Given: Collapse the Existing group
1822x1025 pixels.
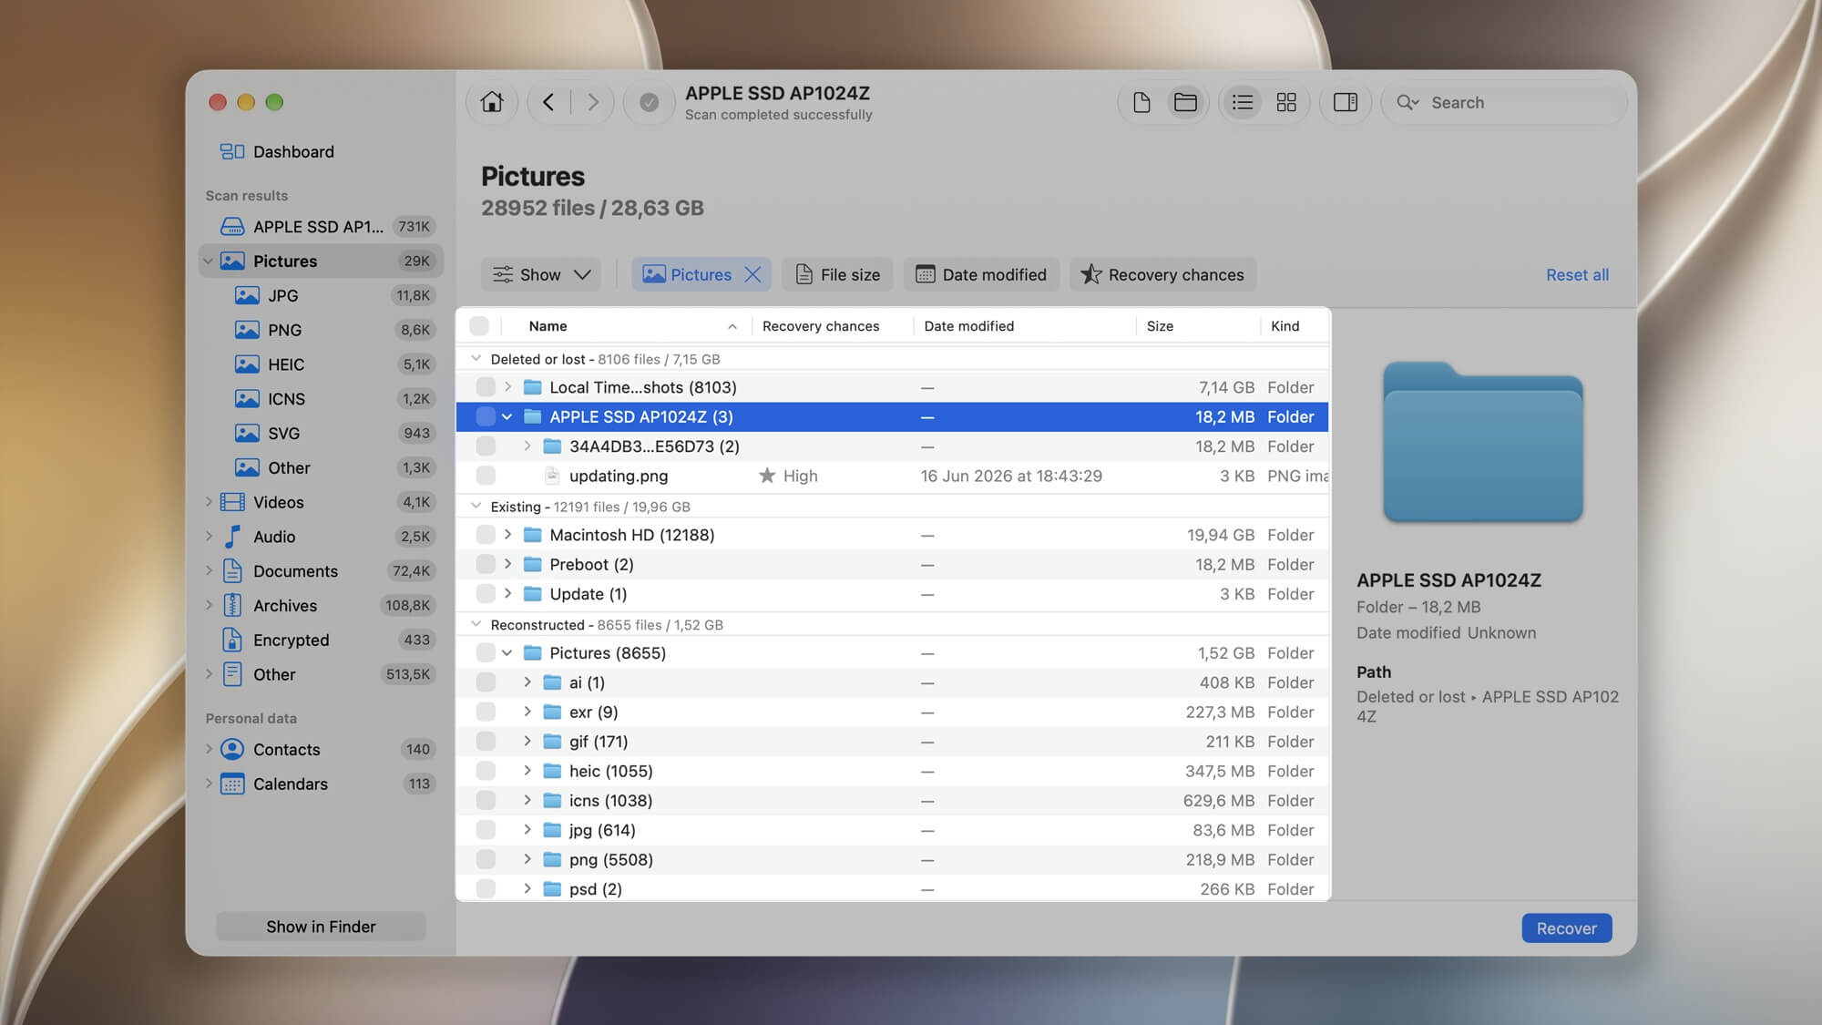Looking at the screenshot, I should tap(476, 507).
